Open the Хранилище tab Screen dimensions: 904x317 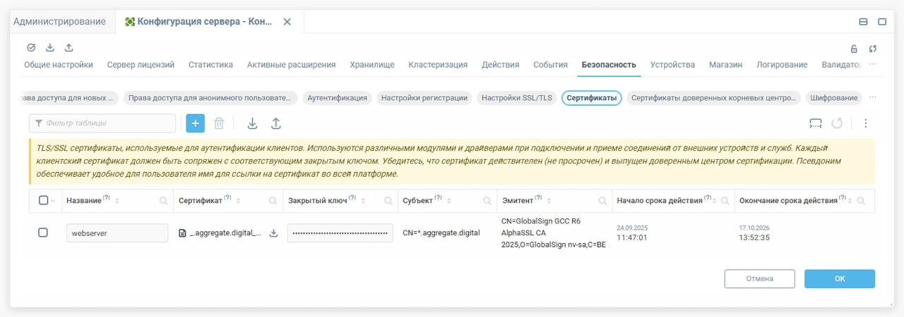(372, 64)
